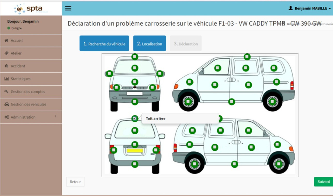Viewport: 333px width, 196px height.
Task: Click the Accident bug icon
Action: pyautogui.click(x=6, y=66)
